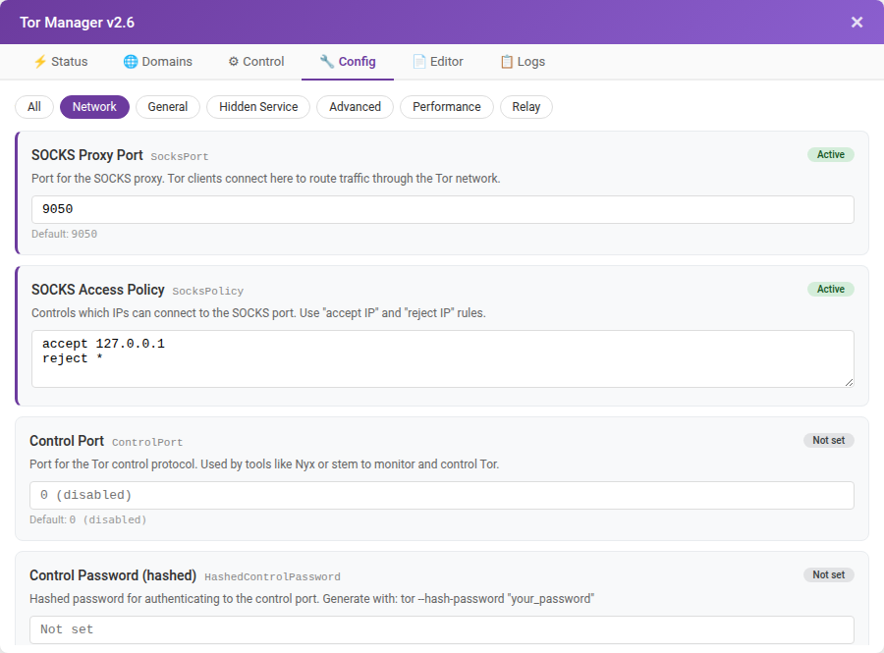This screenshot has height=653, width=884.
Task: Click the wrench Config icon
Action: 327,62
